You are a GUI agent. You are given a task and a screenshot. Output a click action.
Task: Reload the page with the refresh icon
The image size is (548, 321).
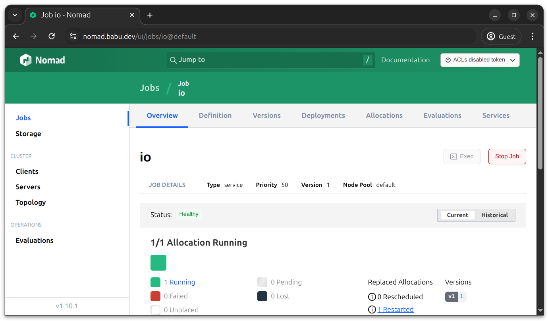pyautogui.click(x=52, y=37)
